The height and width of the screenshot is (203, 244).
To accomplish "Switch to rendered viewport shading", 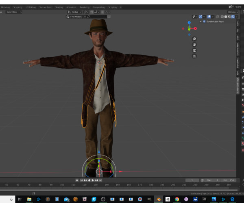I will coord(233,17).
